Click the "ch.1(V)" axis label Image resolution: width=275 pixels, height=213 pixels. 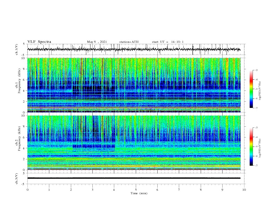tap(17, 49)
